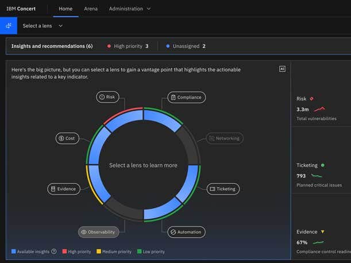Click the Networking lens label
The image size is (351, 263).
tap(225, 138)
